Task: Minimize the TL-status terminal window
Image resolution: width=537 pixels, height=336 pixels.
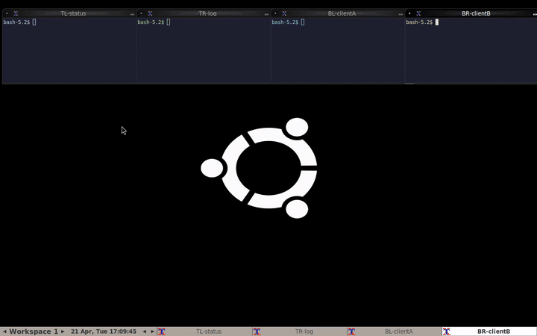Action: (x=132, y=13)
